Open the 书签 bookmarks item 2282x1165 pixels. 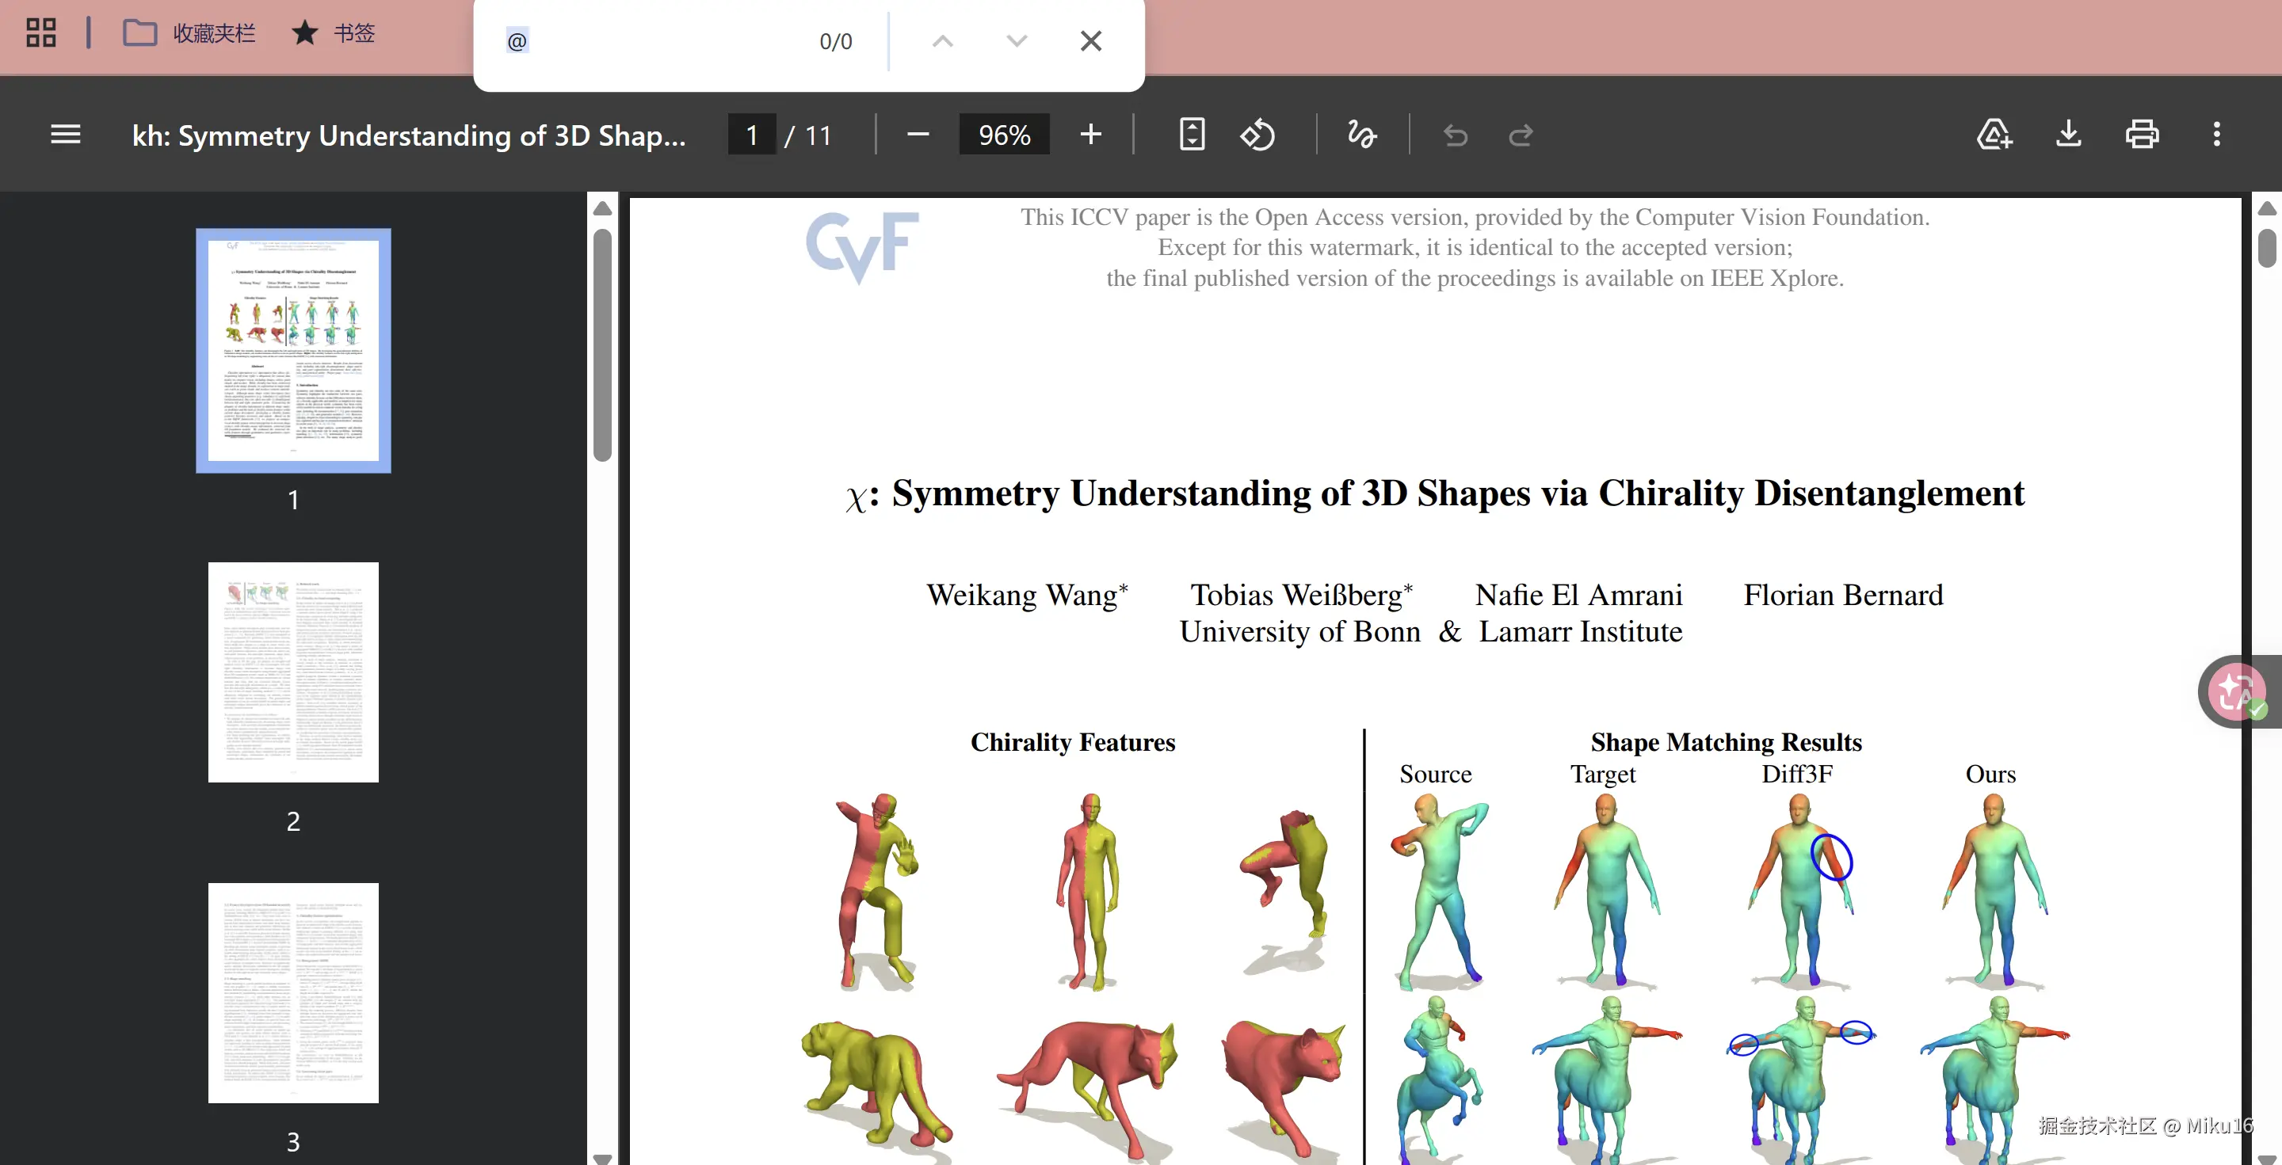(333, 33)
